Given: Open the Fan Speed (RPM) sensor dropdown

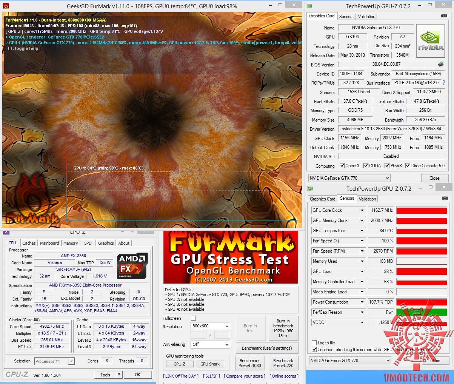Looking at the screenshot, I should pos(362,251).
